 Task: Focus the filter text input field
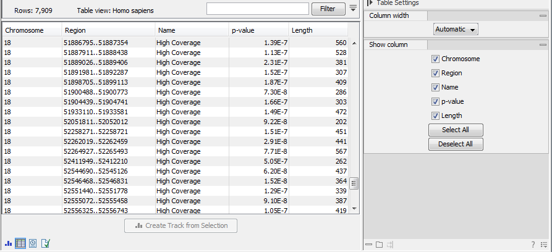pyautogui.click(x=257, y=9)
